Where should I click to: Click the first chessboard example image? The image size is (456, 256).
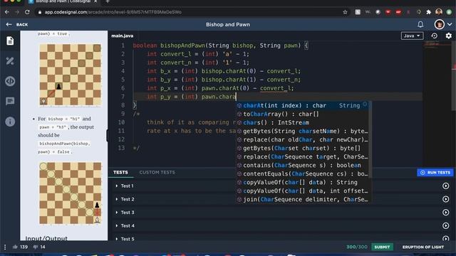coord(71,75)
